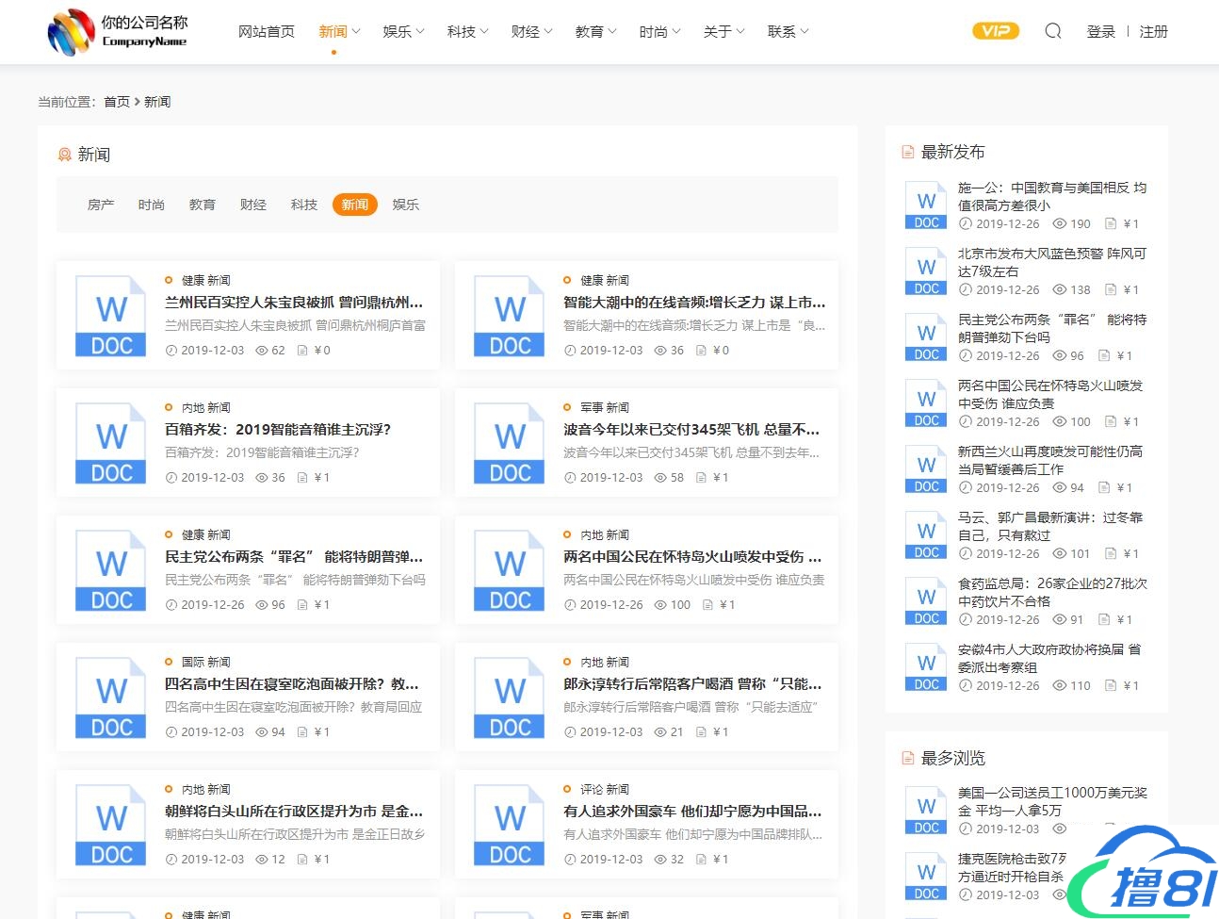Screen dimensions: 1219x919
Task: Expand the 联系 menu in top navigation
Action: pos(788,32)
